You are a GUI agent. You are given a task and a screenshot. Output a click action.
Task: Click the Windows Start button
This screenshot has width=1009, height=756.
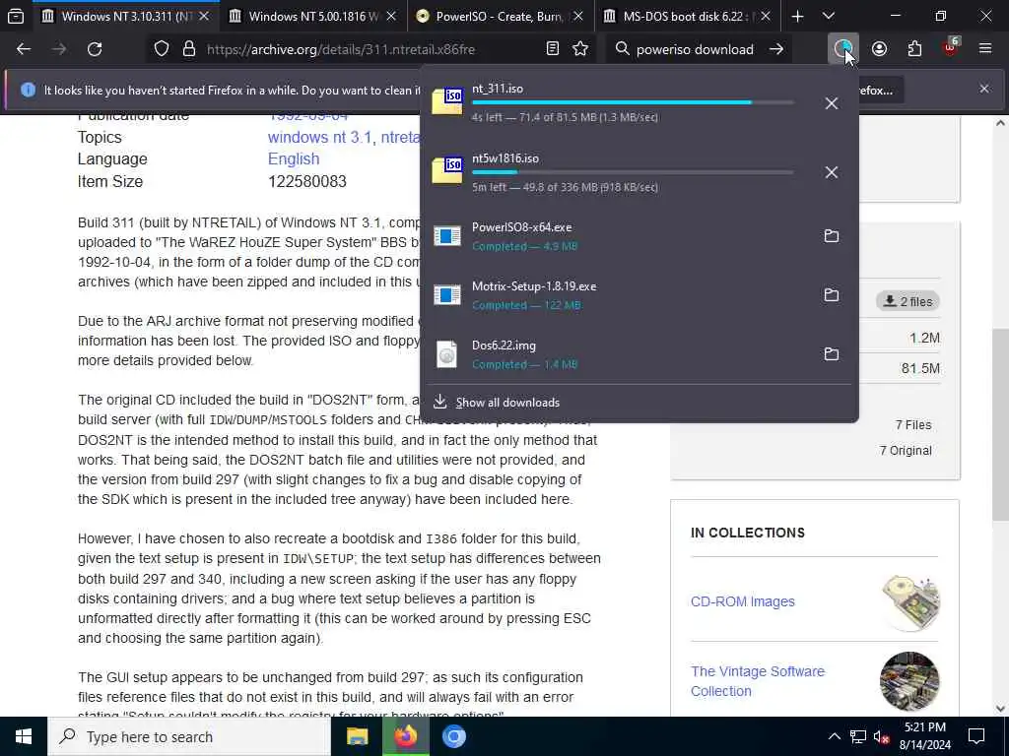point(24,736)
